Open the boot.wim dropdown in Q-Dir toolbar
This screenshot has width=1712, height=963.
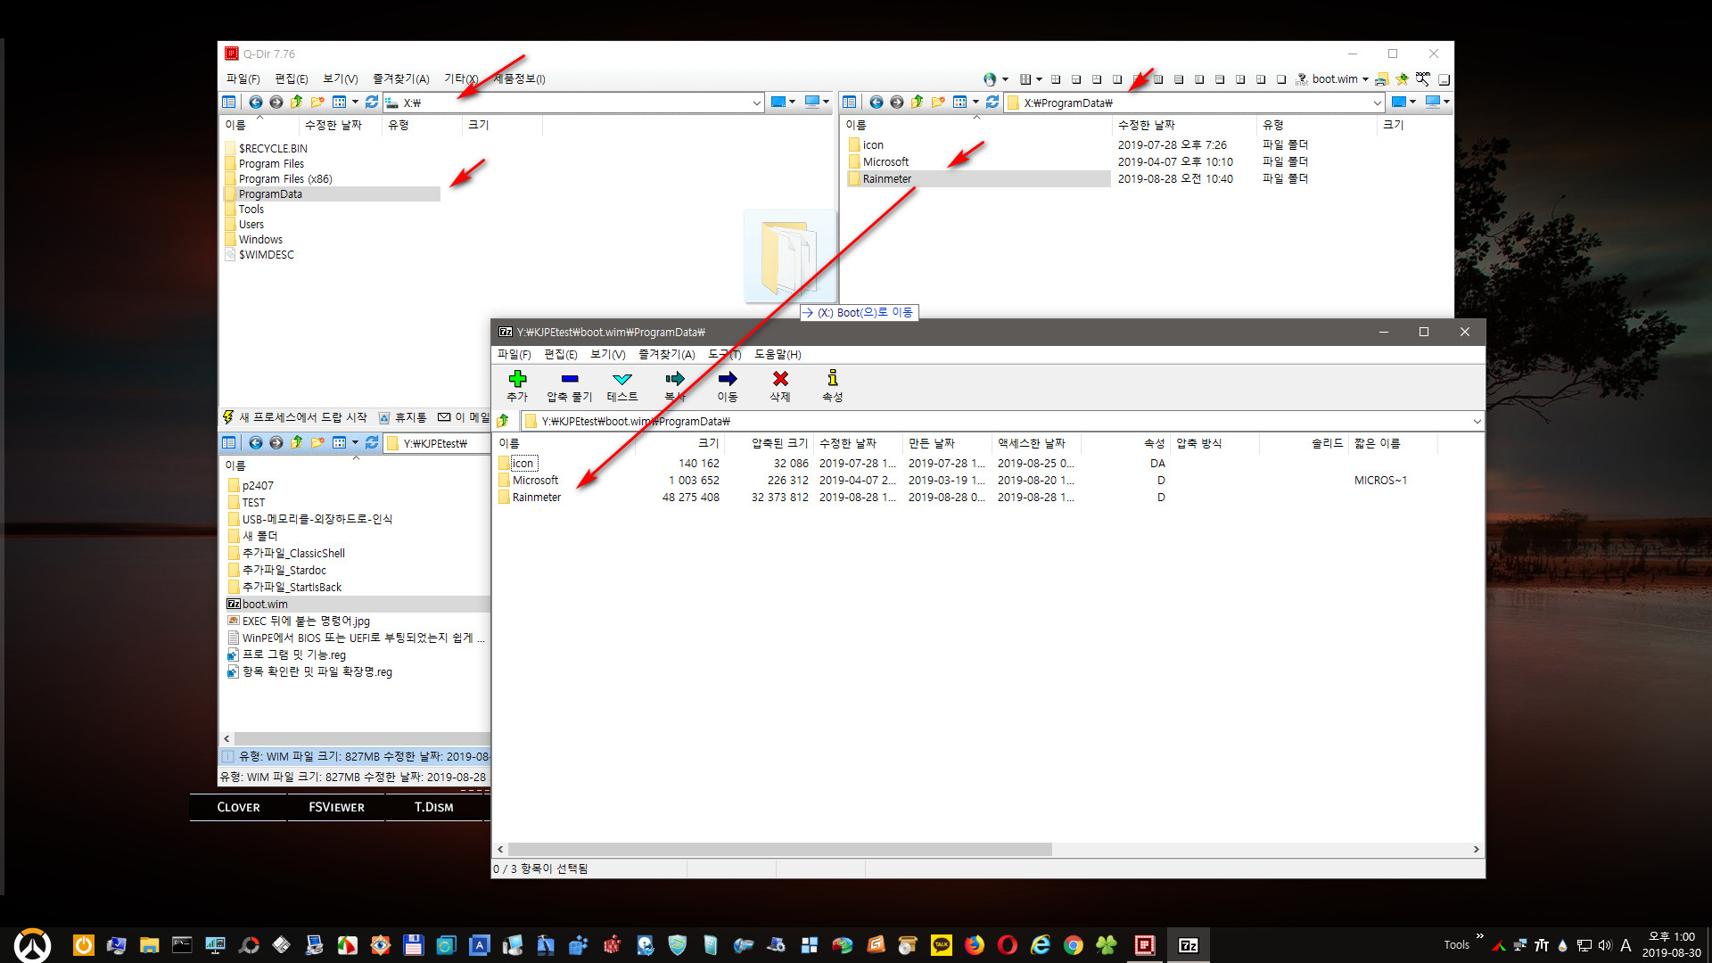(1364, 79)
